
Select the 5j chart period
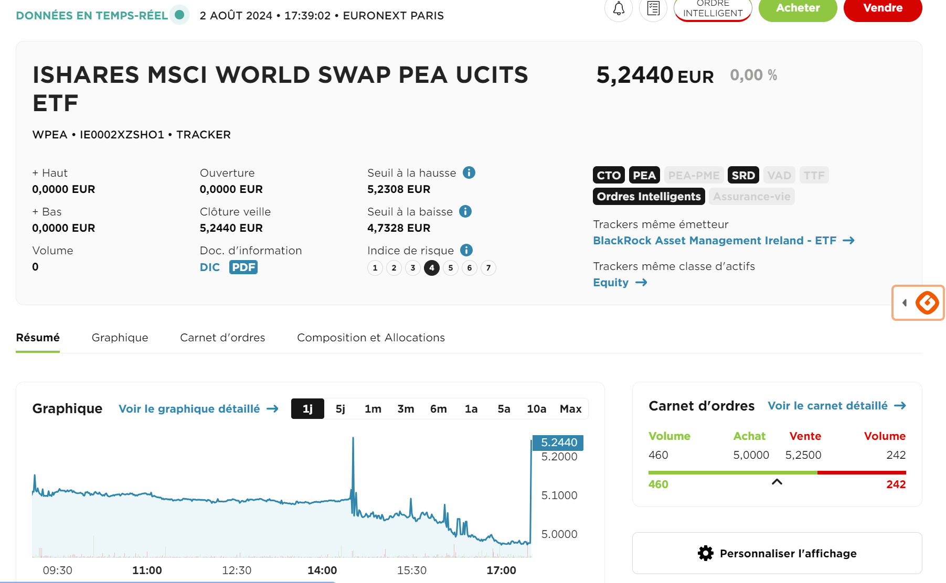(341, 409)
